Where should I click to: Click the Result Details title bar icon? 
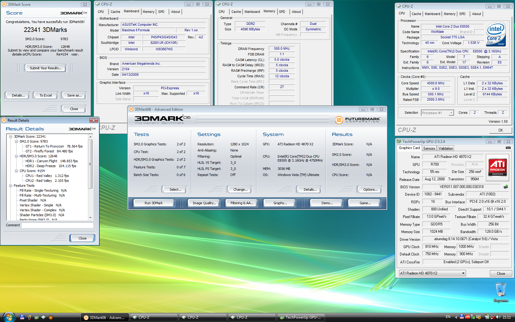click(4, 120)
